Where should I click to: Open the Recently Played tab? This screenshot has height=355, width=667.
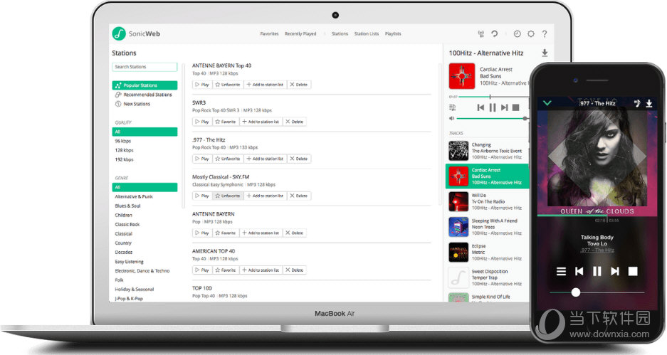(300, 33)
